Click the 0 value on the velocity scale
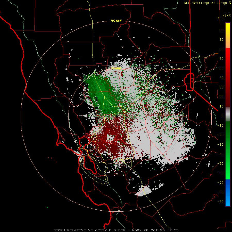Screen dimensions: 232x232 tap(222, 116)
